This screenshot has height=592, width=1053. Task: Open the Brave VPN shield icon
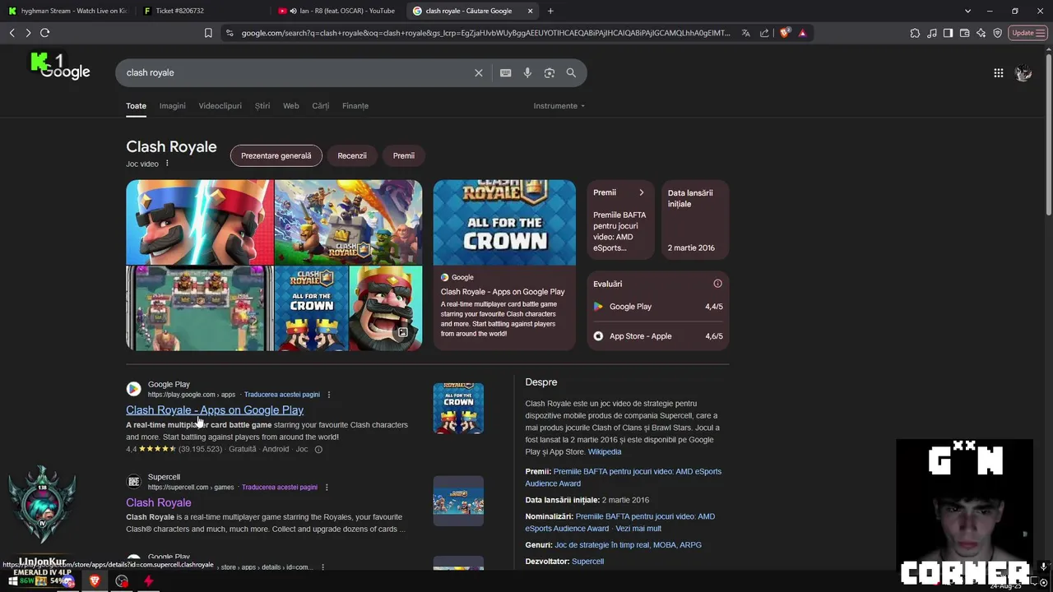pos(997,33)
